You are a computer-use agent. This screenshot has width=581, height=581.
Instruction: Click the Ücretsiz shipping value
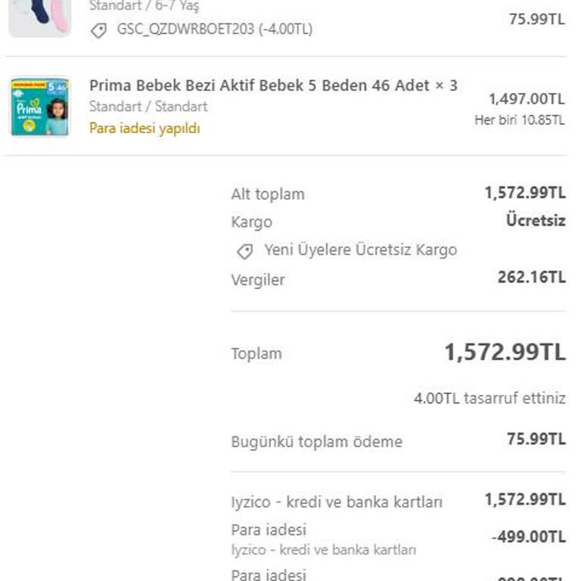tap(536, 220)
